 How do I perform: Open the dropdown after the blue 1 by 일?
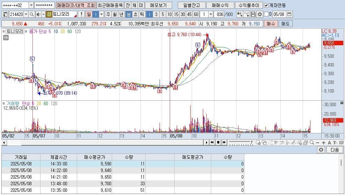coord(101,15)
